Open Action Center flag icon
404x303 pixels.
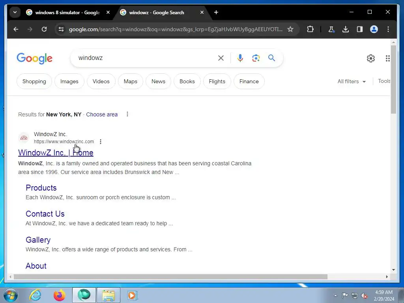pos(345,295)
